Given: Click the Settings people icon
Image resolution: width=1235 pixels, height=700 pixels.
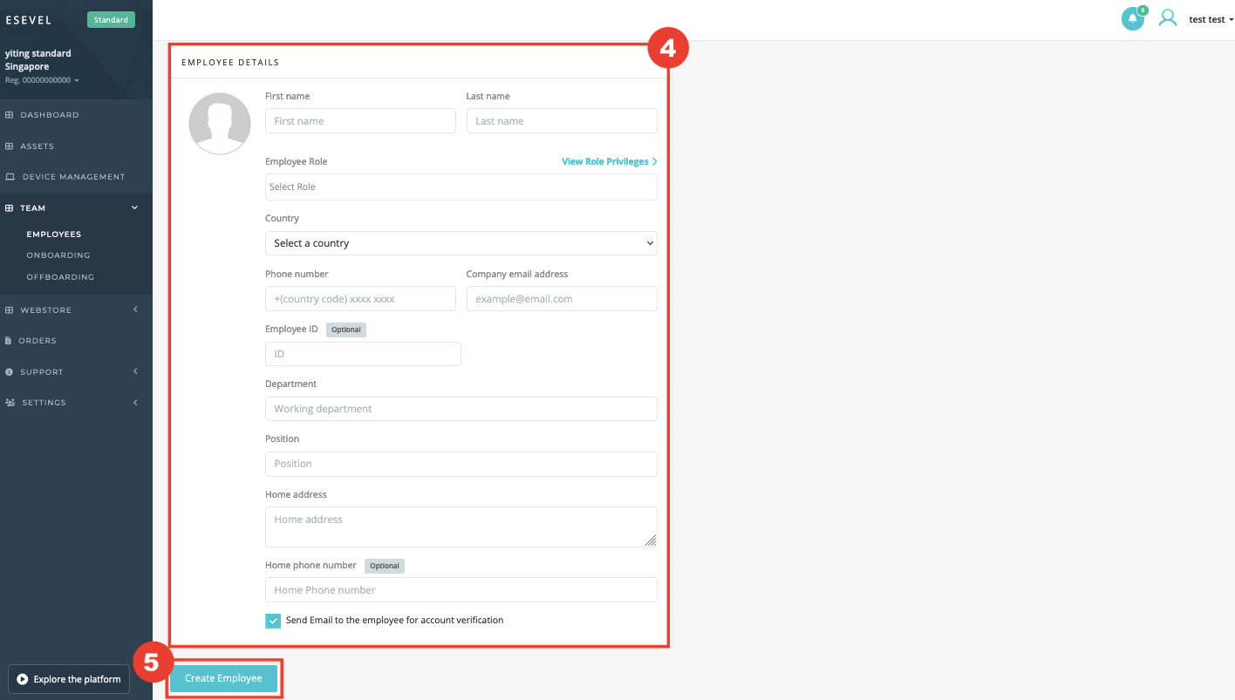Looking at the screenshot, I should (10, 403).
